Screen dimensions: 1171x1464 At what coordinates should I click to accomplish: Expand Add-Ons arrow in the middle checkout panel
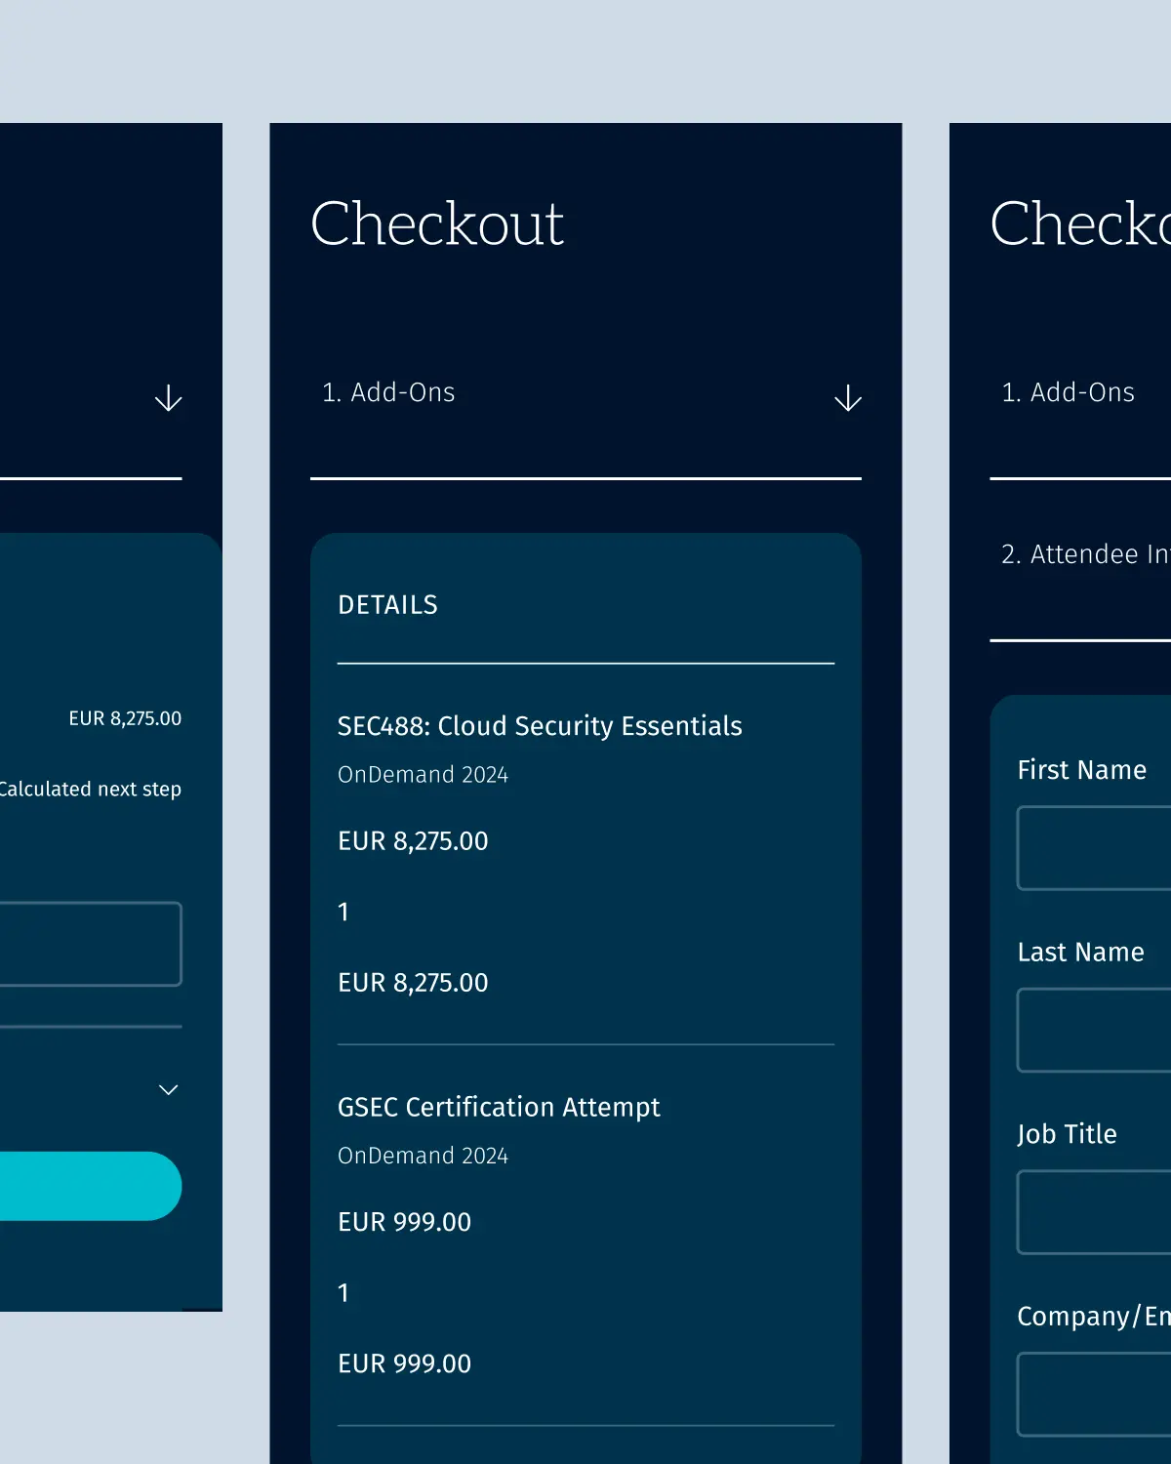tap(847, 398)
